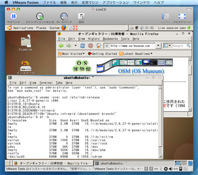Open the terminal's Tabs menu
This screenshot has height=175, width=198.
[x=59, y=83]
